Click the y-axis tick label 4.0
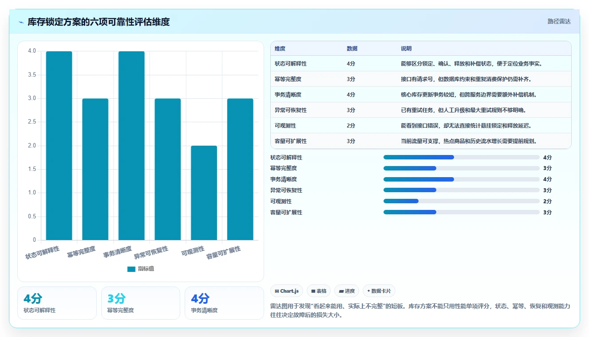The height and width of the screenshot is (337, 589). (32, 51)
